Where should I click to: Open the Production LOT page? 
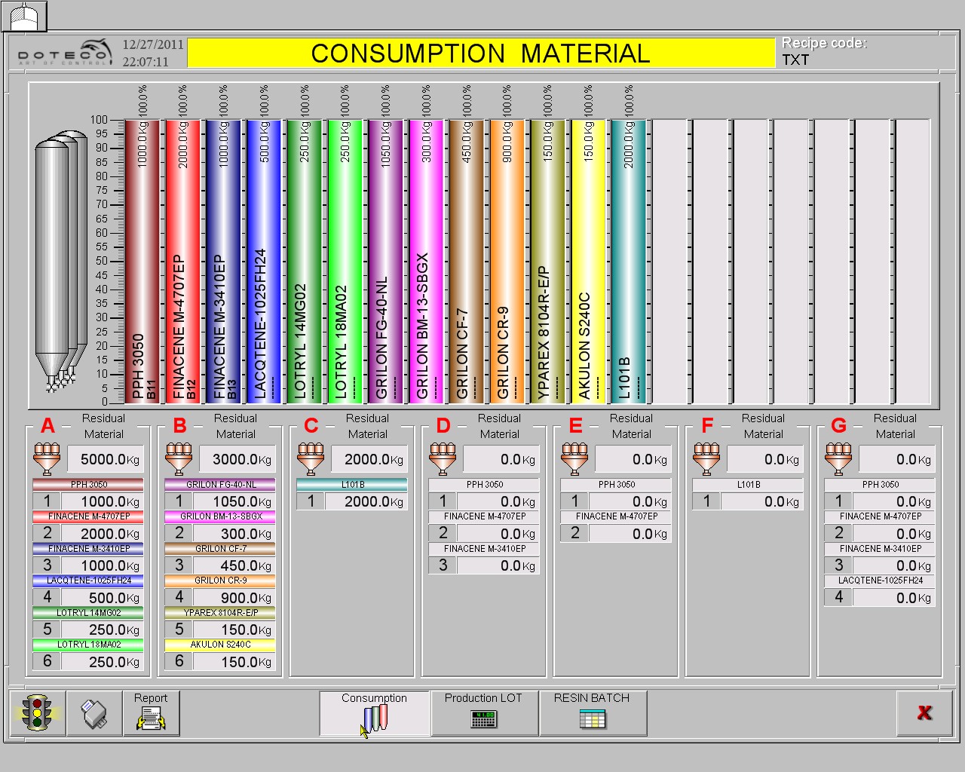click(483, 713)
